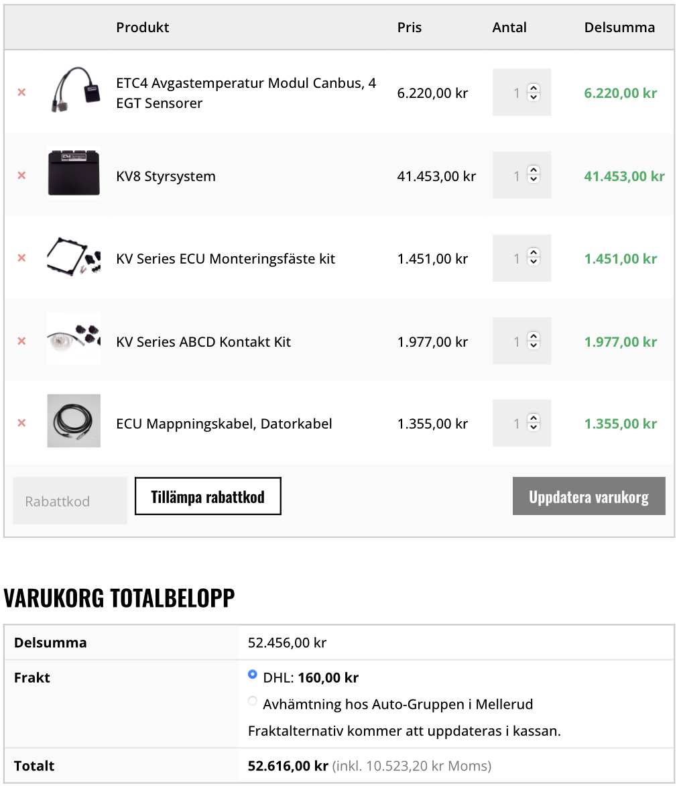677x786 pixels.
Task: Click Uppdatera varukorg button
Action: point(589,496)
